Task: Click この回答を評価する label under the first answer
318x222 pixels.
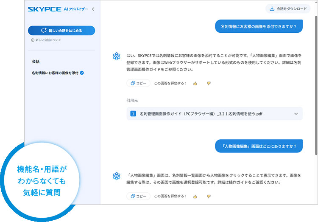Action: 170,83
